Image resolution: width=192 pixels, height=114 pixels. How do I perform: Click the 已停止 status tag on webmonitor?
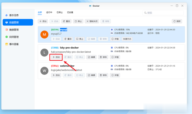point(55,66)
